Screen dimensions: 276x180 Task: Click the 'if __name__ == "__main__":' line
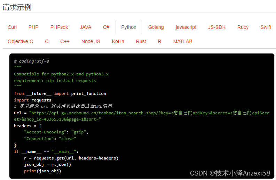click(x=46, y=152)
